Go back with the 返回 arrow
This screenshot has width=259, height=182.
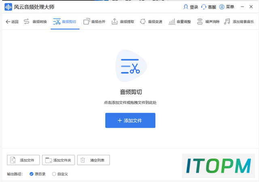[8, 21]
